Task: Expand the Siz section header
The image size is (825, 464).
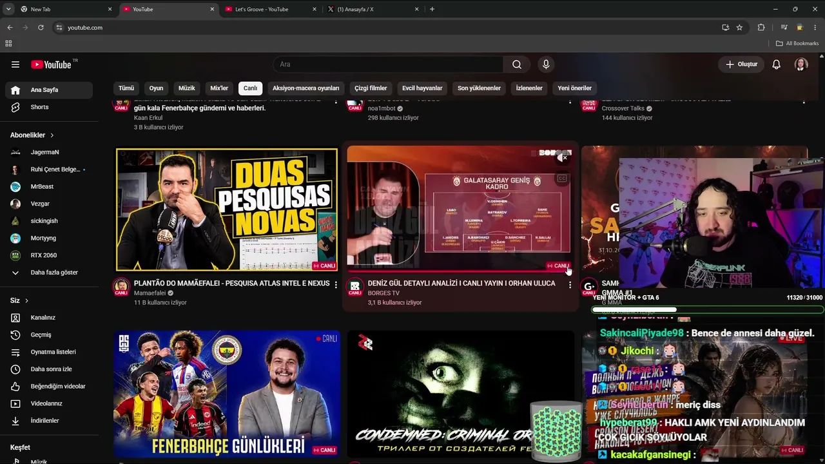Action: (x=19, y=301)
